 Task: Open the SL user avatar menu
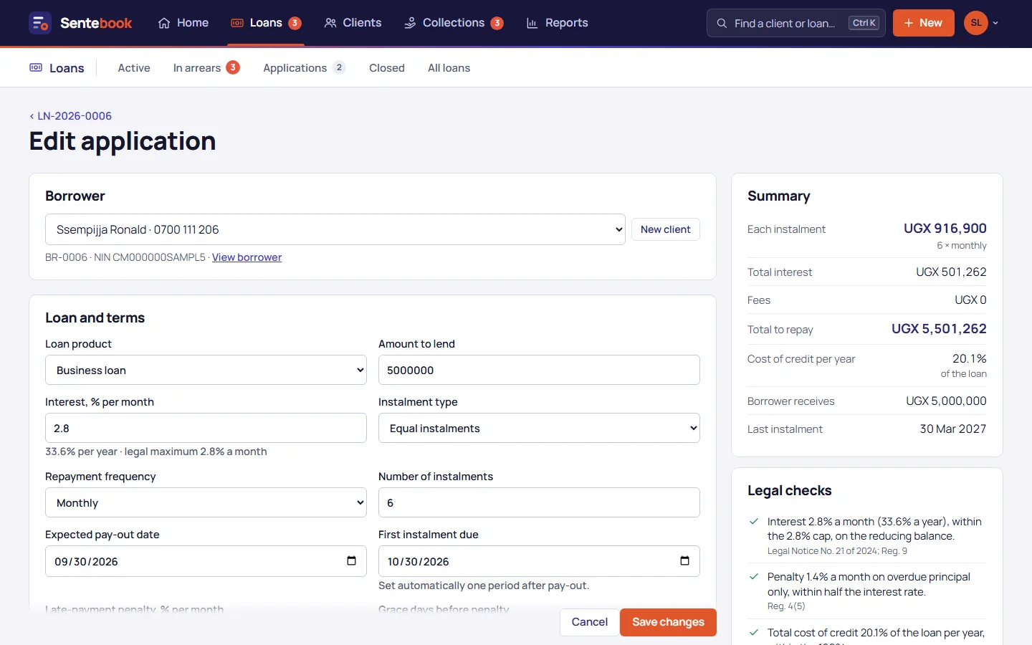click(976, 23)
